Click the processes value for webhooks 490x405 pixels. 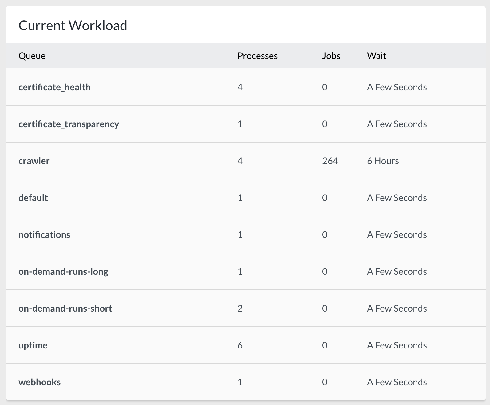pos(240,382)
